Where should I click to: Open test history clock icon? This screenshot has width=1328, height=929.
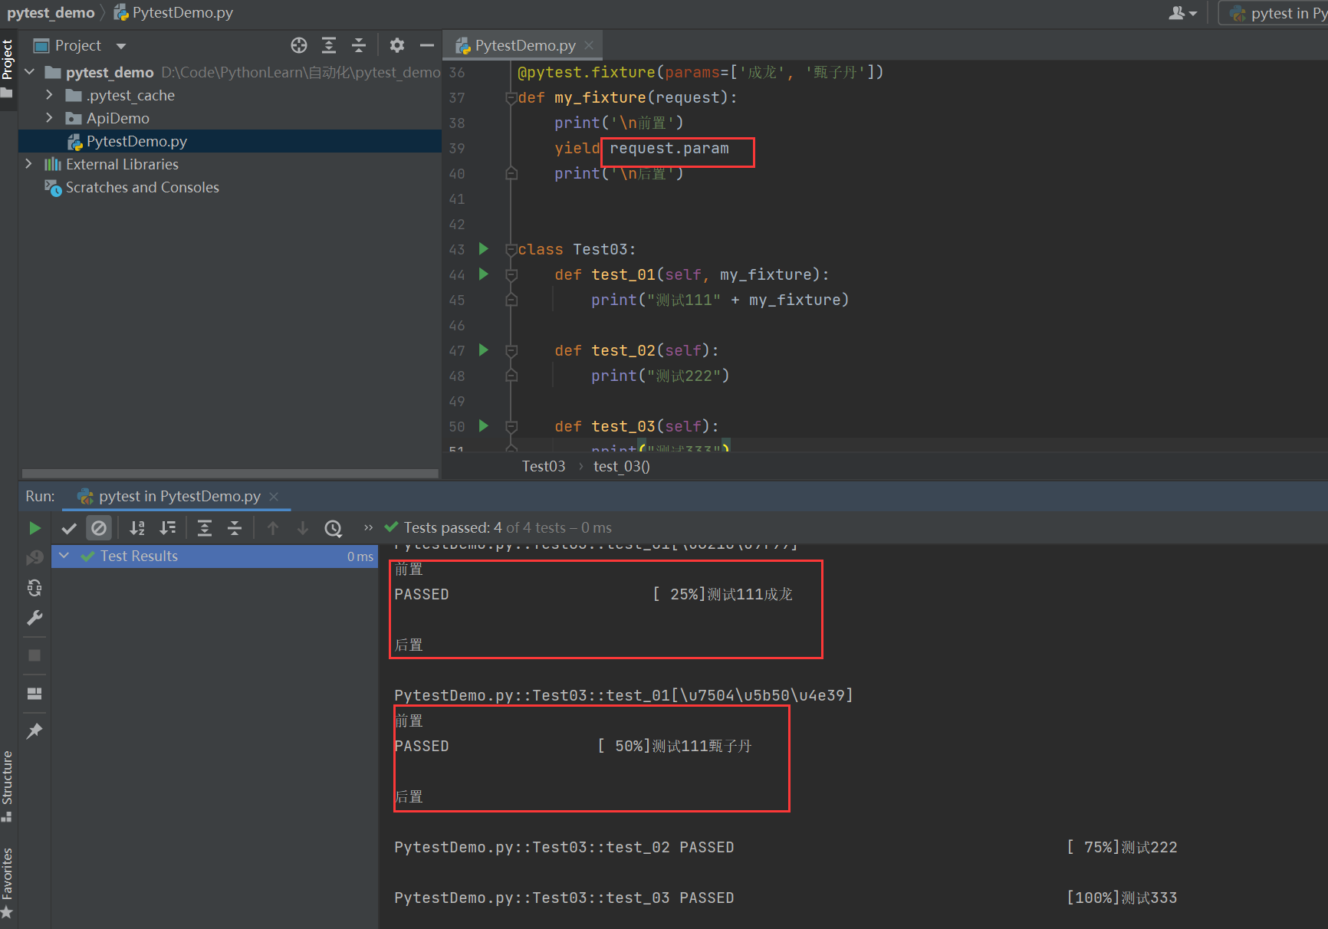[333, 527]
